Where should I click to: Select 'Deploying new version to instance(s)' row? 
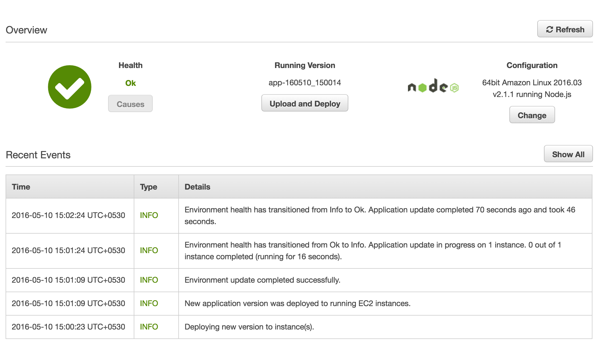pyautogui.click(x=249, y=327)
